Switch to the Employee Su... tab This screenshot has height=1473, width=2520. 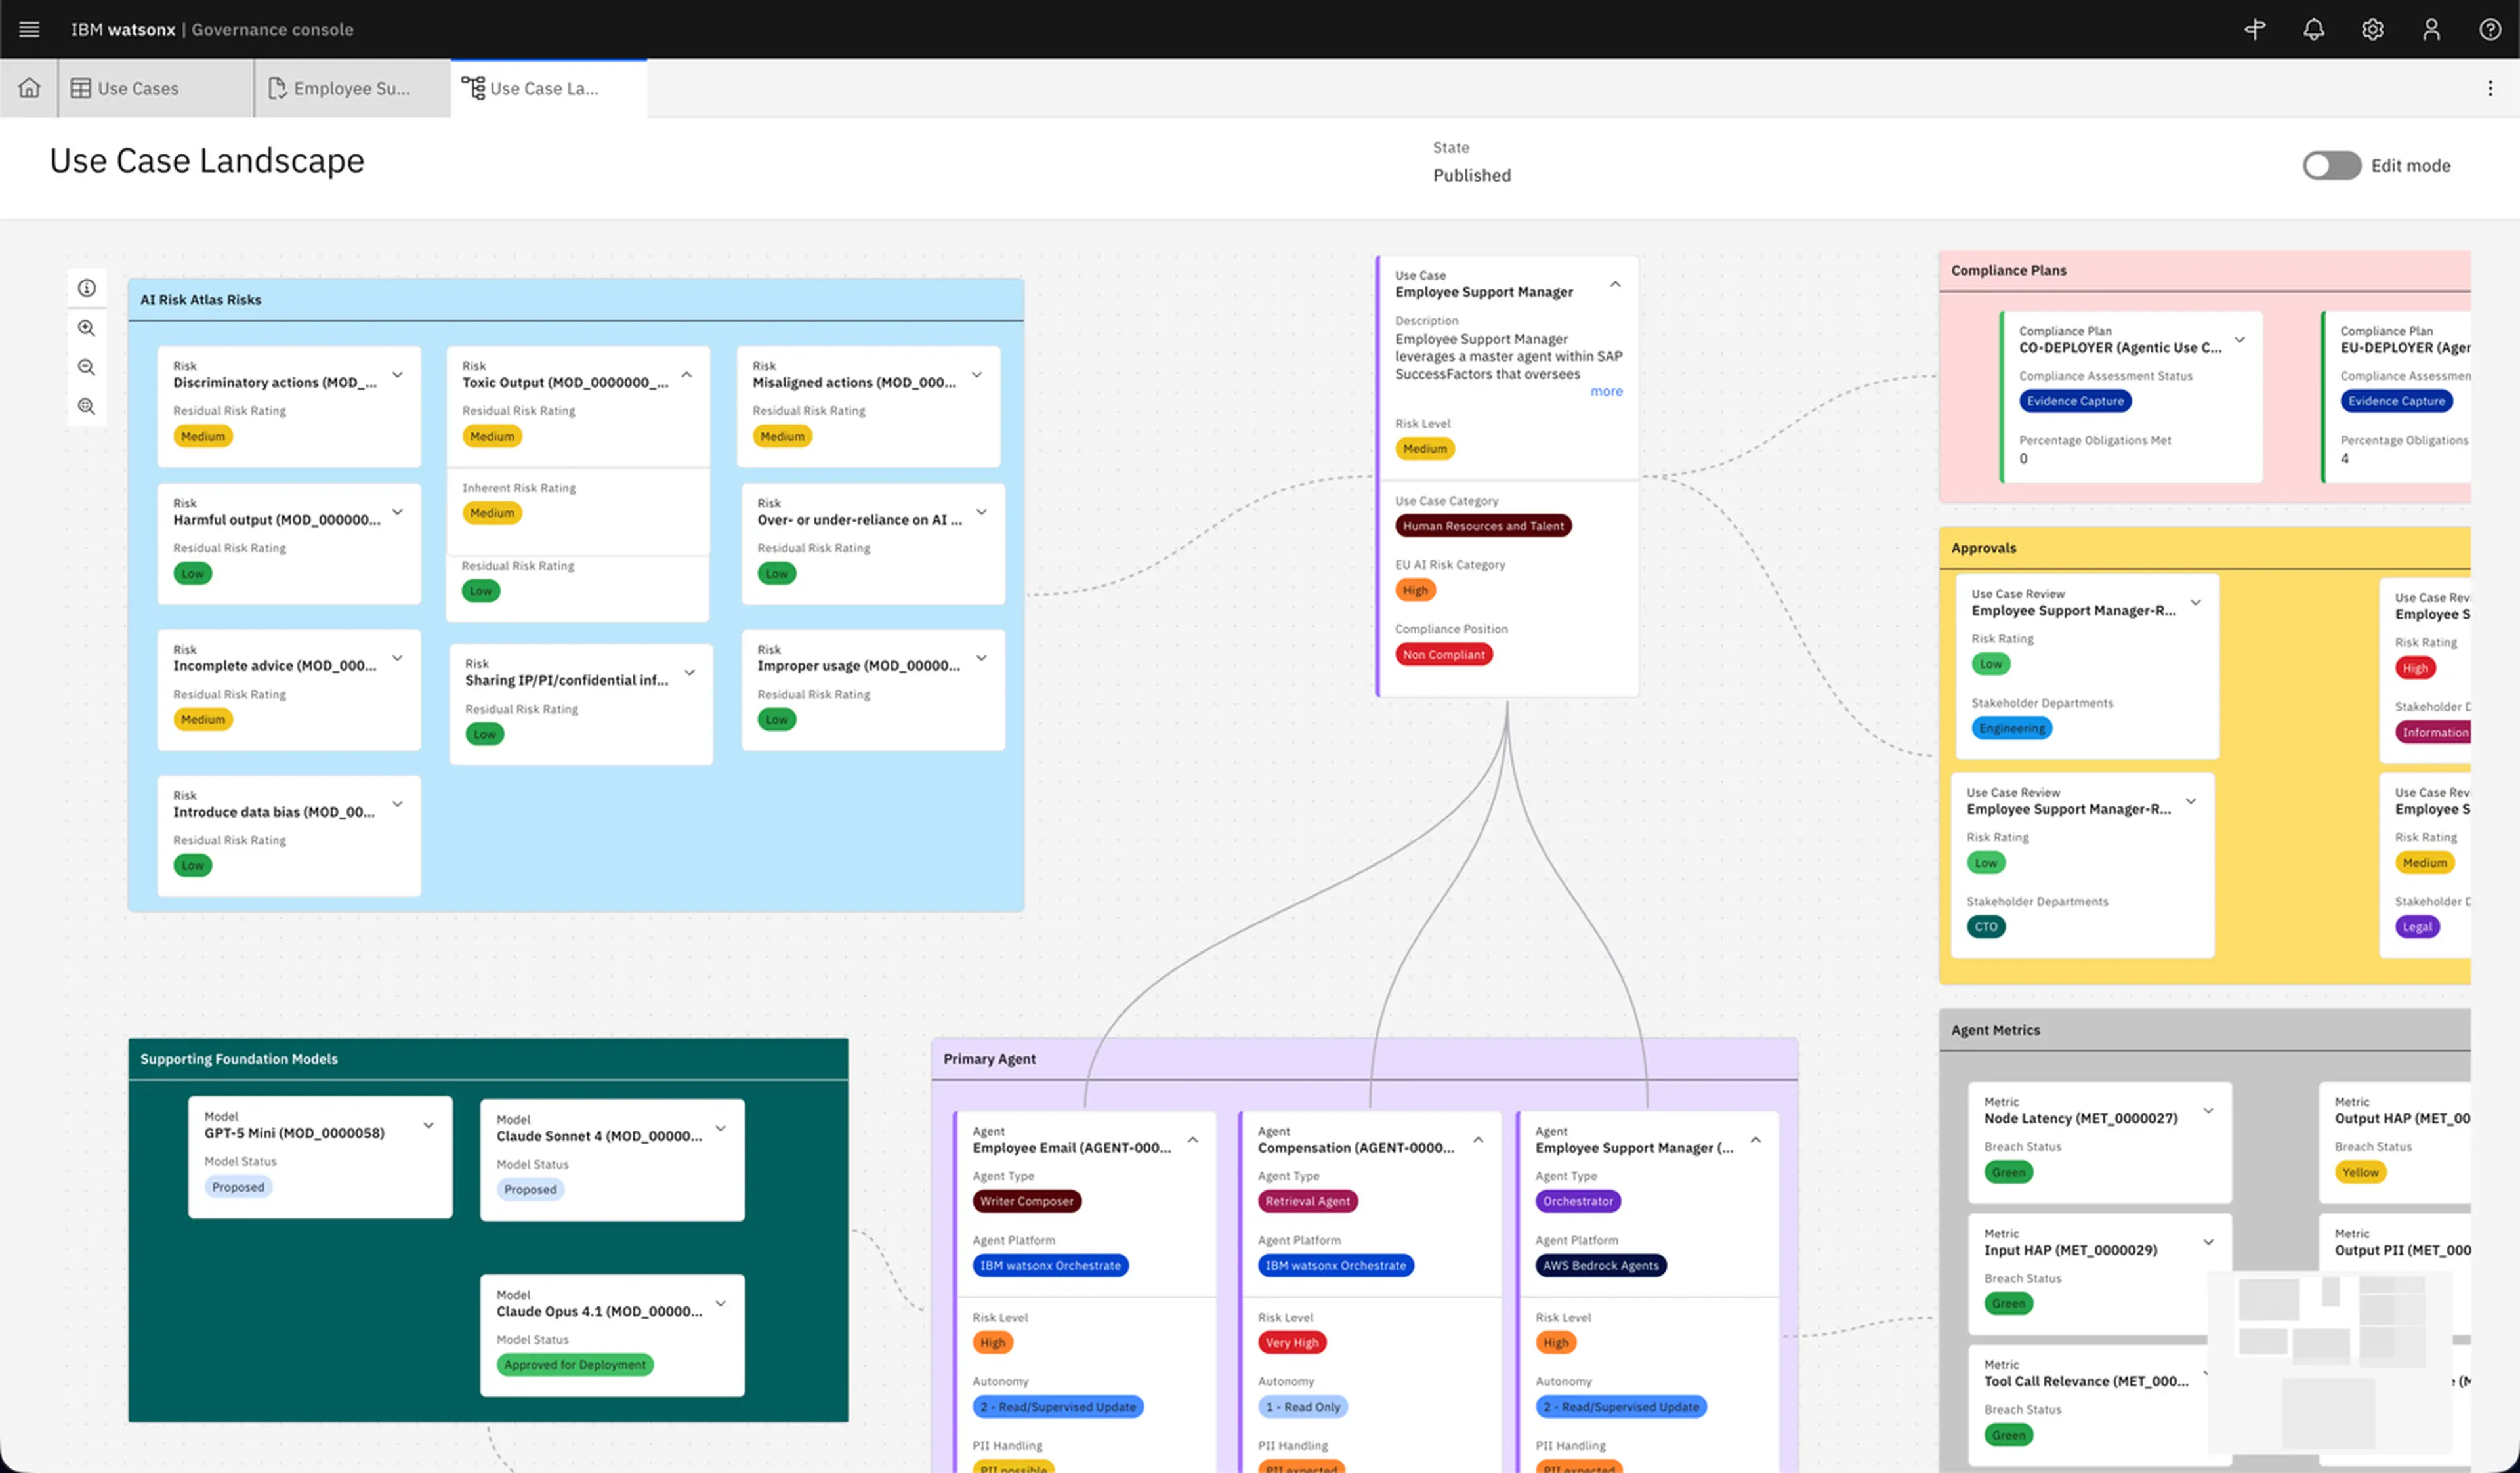(352, 88)
